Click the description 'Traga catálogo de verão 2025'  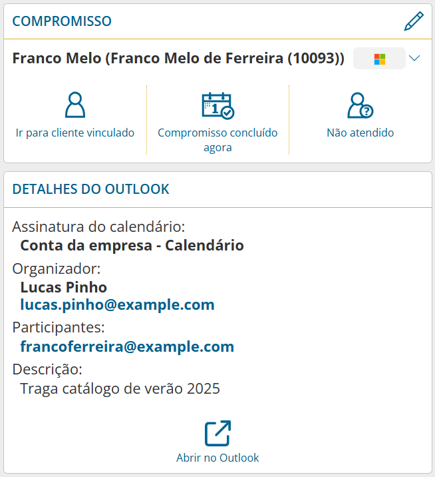pos(120,388)
